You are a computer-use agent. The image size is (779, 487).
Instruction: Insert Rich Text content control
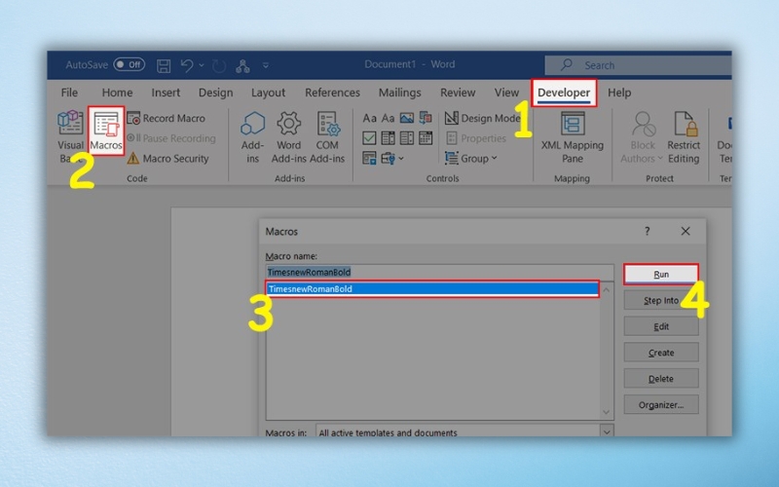369,118
